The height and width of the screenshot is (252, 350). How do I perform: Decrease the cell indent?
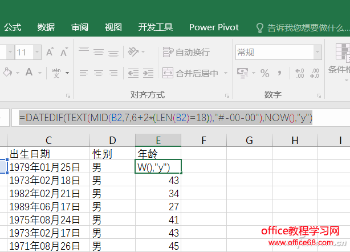(x=133, y=73)
